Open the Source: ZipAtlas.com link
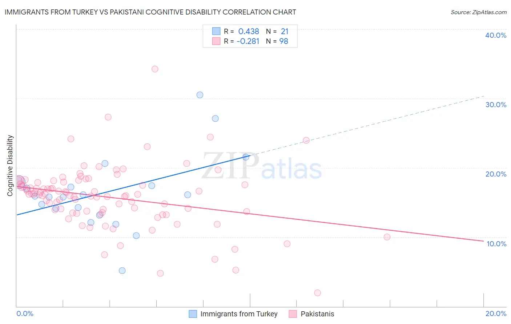 click(x=479, y=12)
